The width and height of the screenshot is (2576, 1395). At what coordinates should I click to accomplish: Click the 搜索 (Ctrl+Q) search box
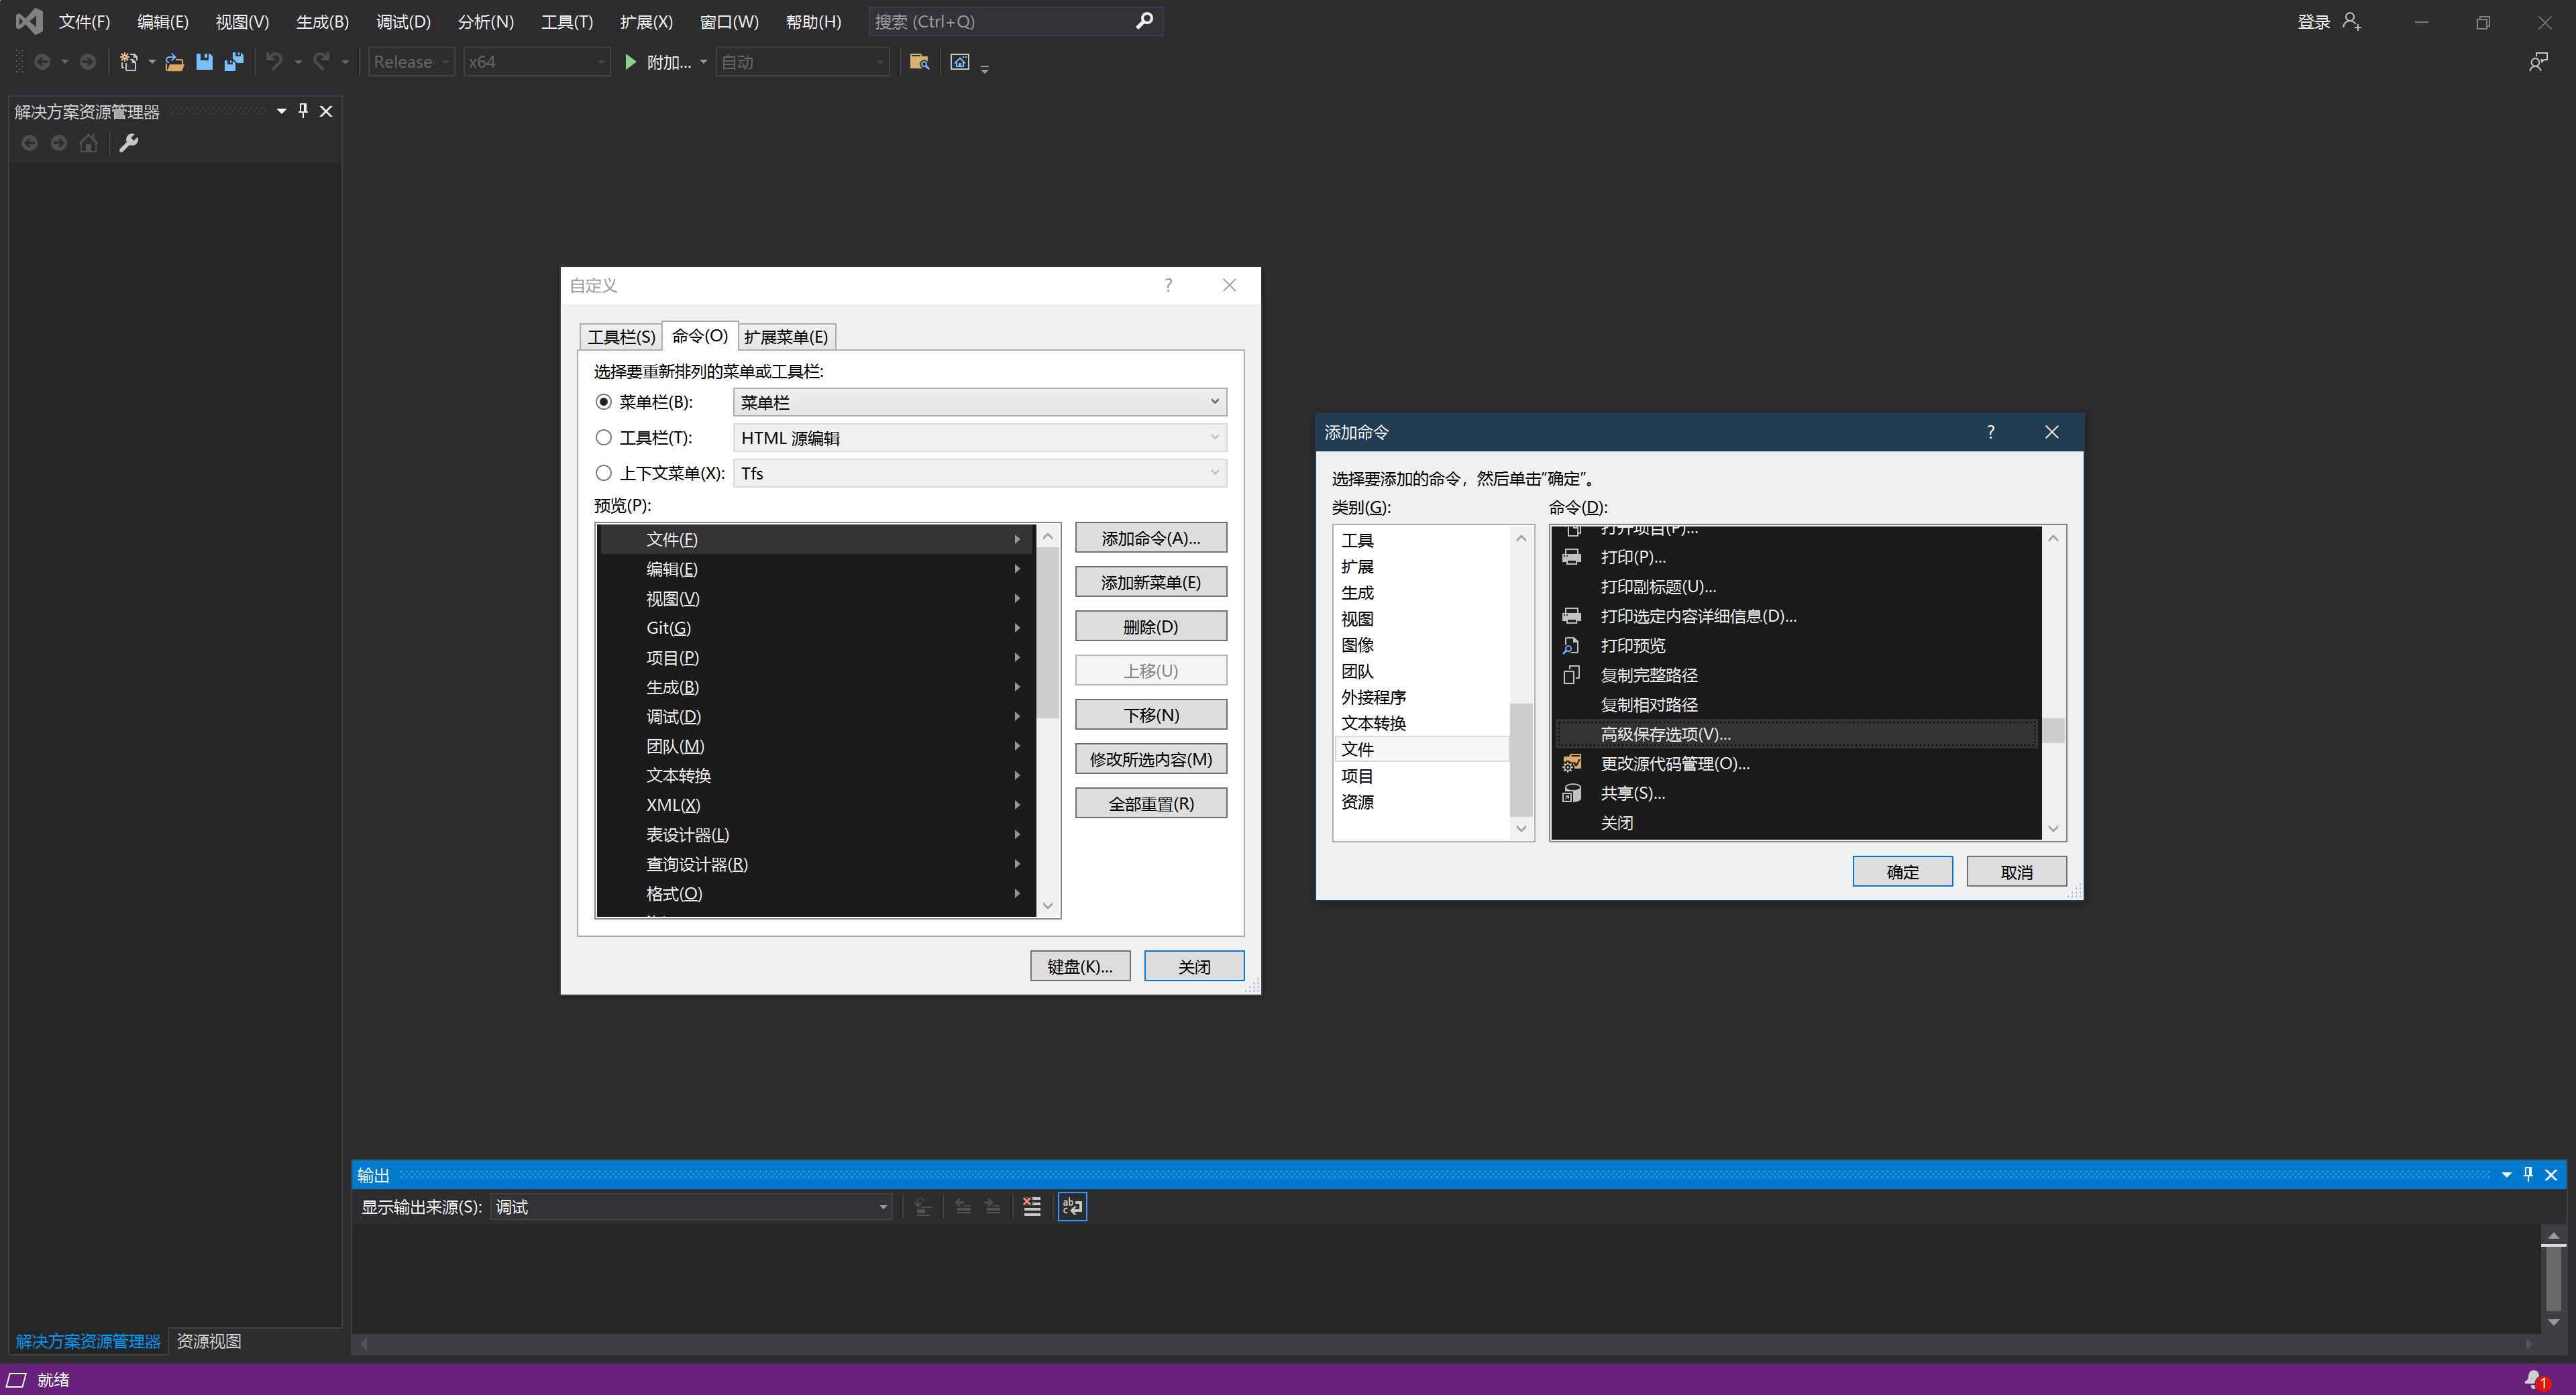[x=1000, y=22]
